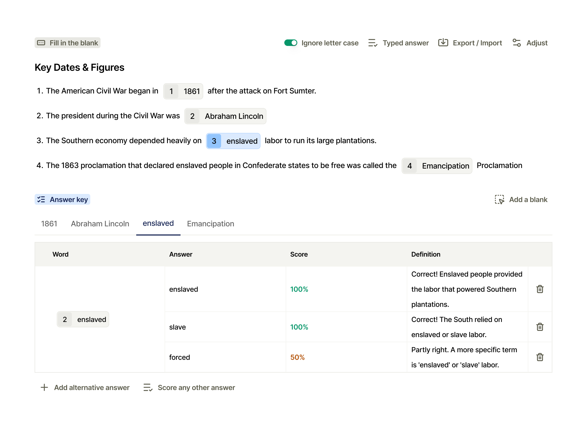Switch to the 1861 tab

49,224
